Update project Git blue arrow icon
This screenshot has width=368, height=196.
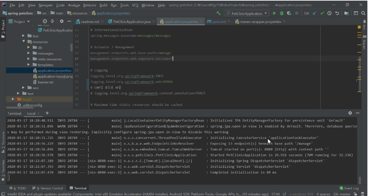click(314, 13)
